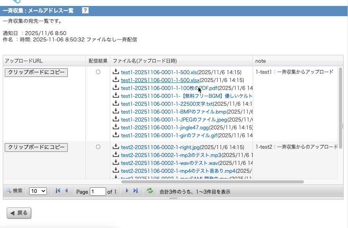Click the horizontal scrollbar below the table
This screenshot has width=348, height=228.
(x=213, y=182)
